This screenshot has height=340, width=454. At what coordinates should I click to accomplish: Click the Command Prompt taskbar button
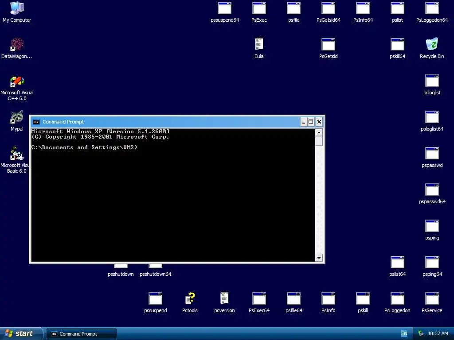(x=82, y=334)
